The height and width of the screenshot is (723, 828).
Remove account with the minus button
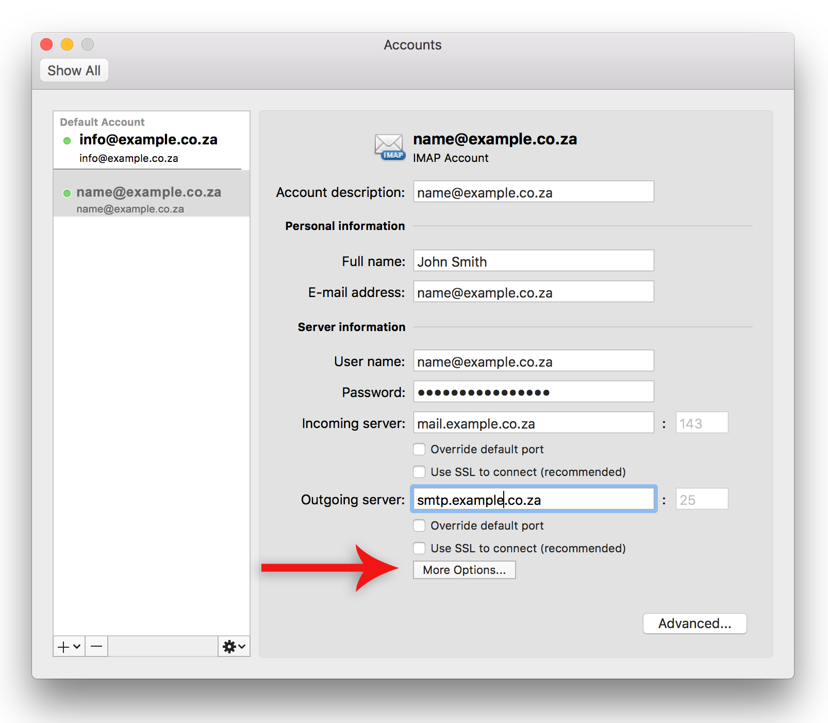[x=96, y=646]
